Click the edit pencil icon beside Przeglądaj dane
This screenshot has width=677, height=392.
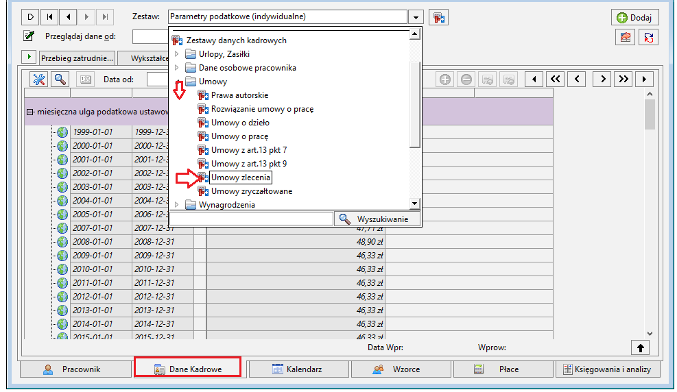(x=29, y=36)
